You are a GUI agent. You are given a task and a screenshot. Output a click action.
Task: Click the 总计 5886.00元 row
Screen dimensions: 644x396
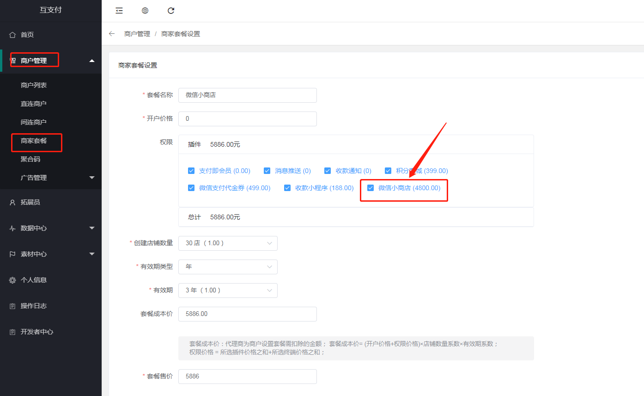point(356,217)
